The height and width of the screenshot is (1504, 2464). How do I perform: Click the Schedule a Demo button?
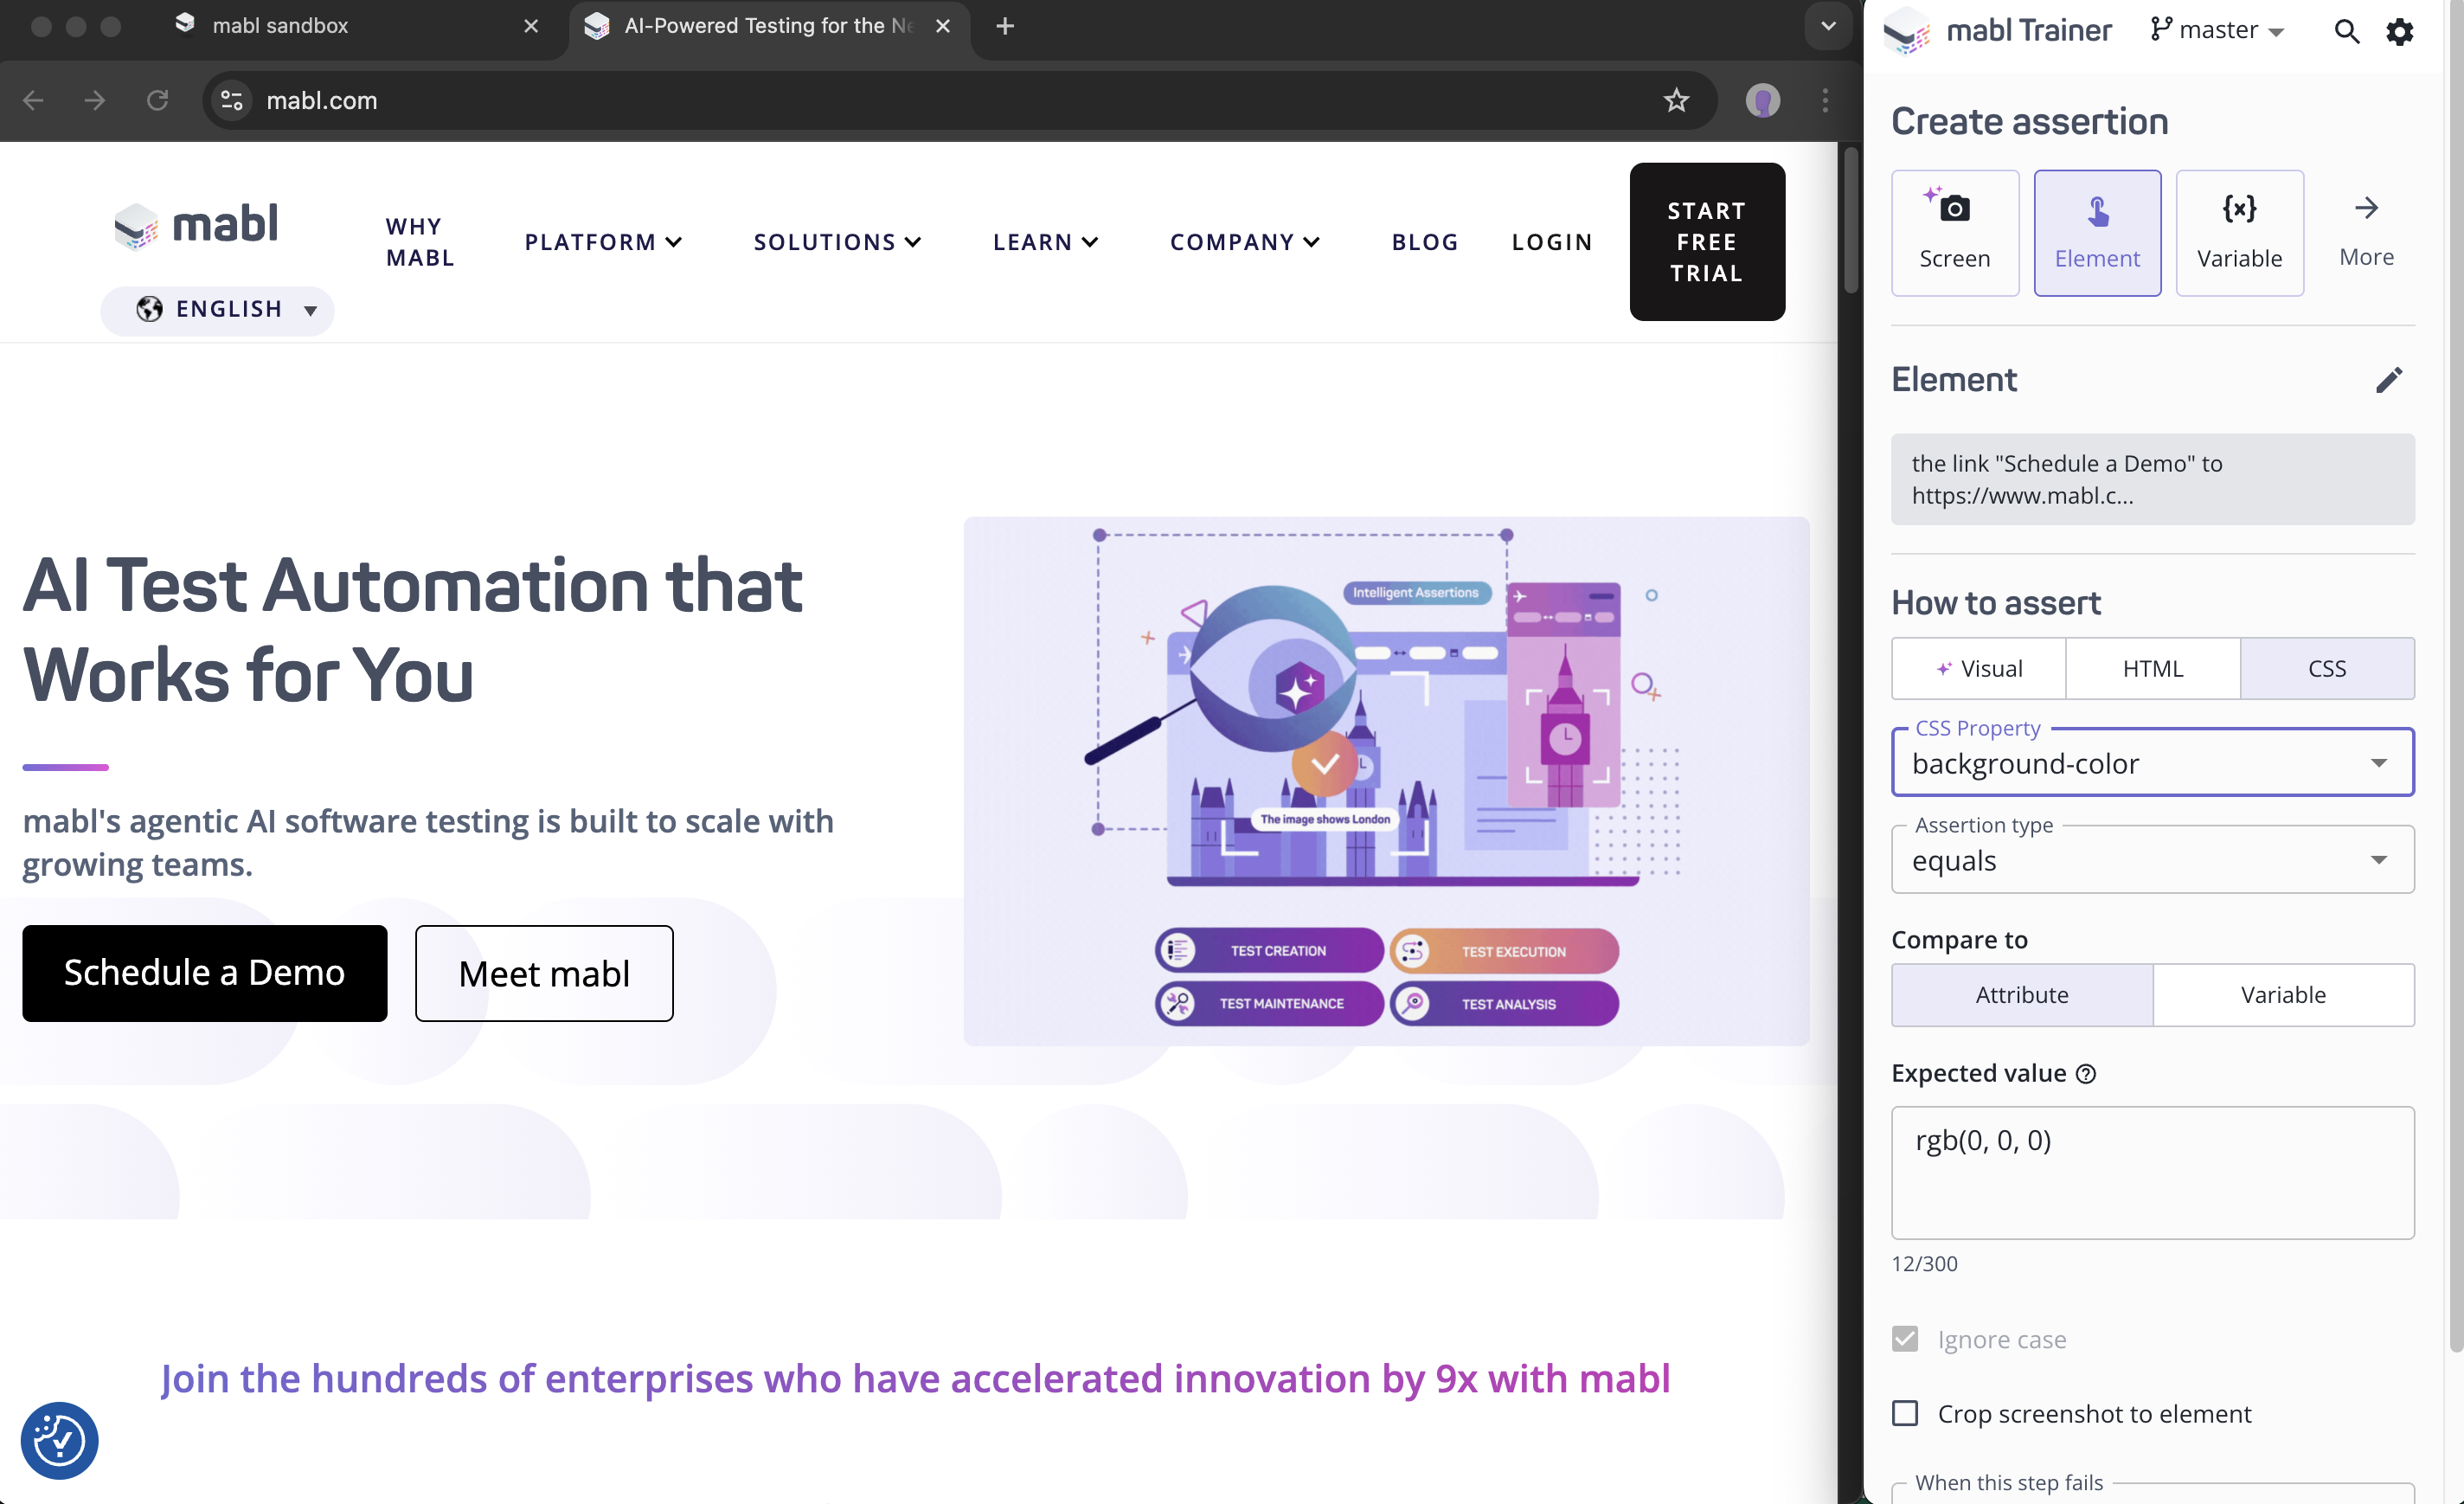point(204,972)
